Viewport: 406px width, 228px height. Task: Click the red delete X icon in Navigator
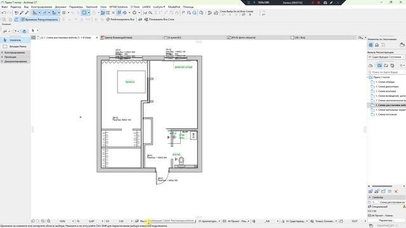(x=396, y=191)
